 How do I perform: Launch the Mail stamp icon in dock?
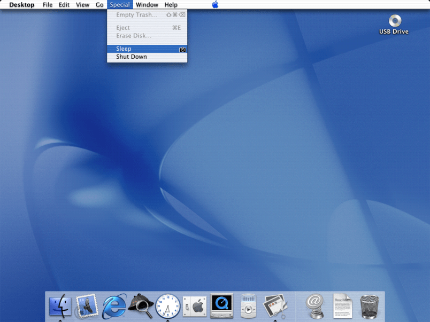87,306
